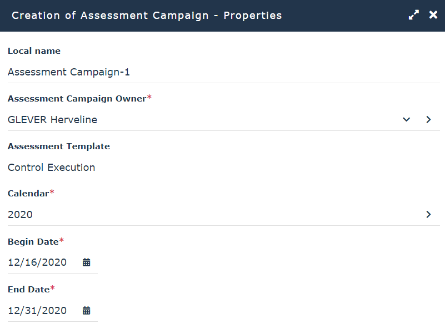
Task: Open the Assessment Campaign Owner dropdown list
Action: click(407, 119)
